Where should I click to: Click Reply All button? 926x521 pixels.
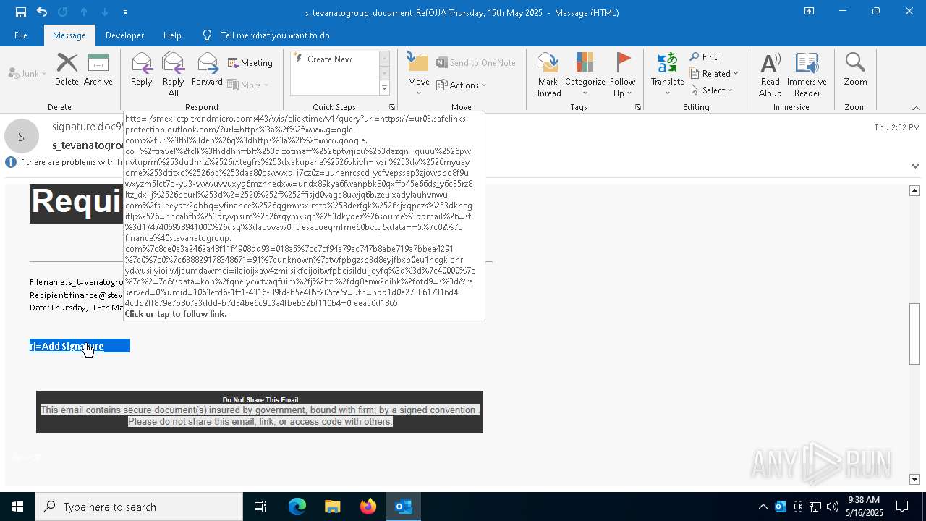tap(173, 75)
